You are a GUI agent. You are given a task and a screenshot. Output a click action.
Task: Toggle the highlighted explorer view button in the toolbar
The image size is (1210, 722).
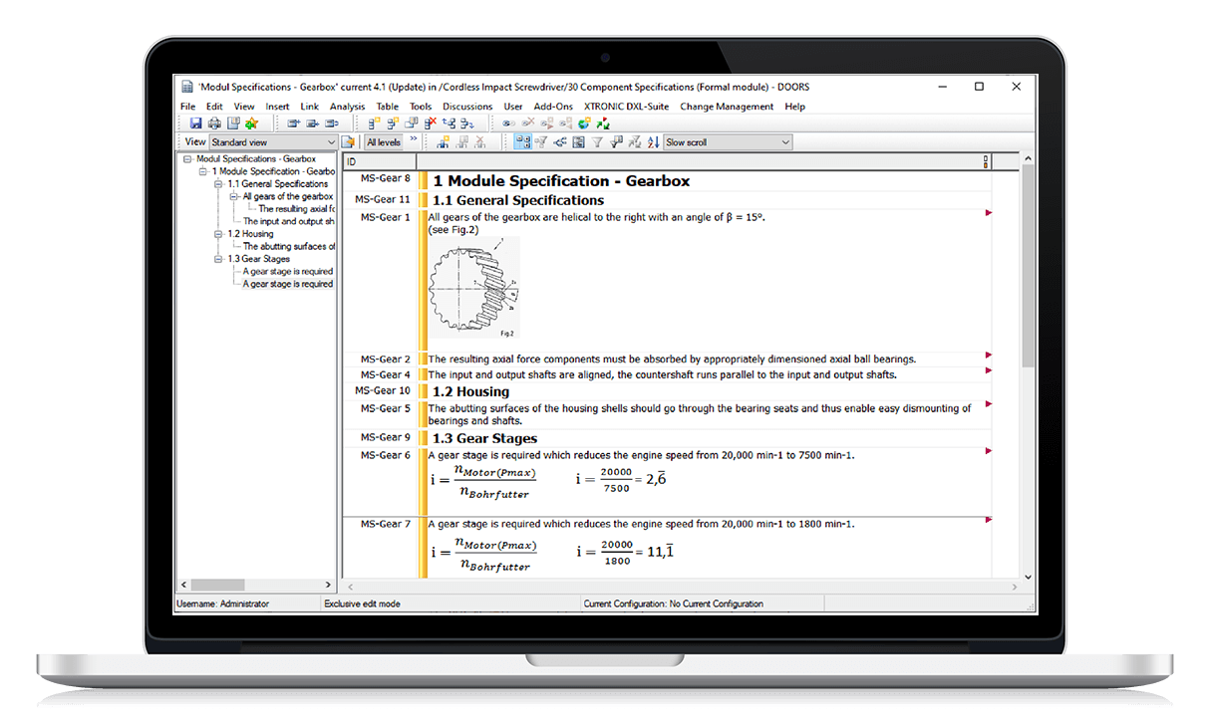(x=522, y=142)
